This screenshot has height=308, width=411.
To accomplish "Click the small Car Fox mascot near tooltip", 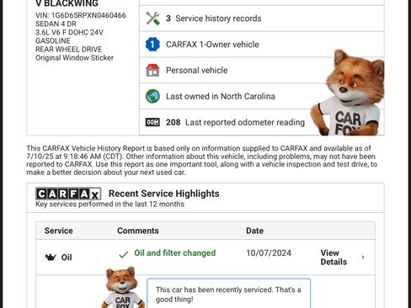I will click(x=123, y=287).
